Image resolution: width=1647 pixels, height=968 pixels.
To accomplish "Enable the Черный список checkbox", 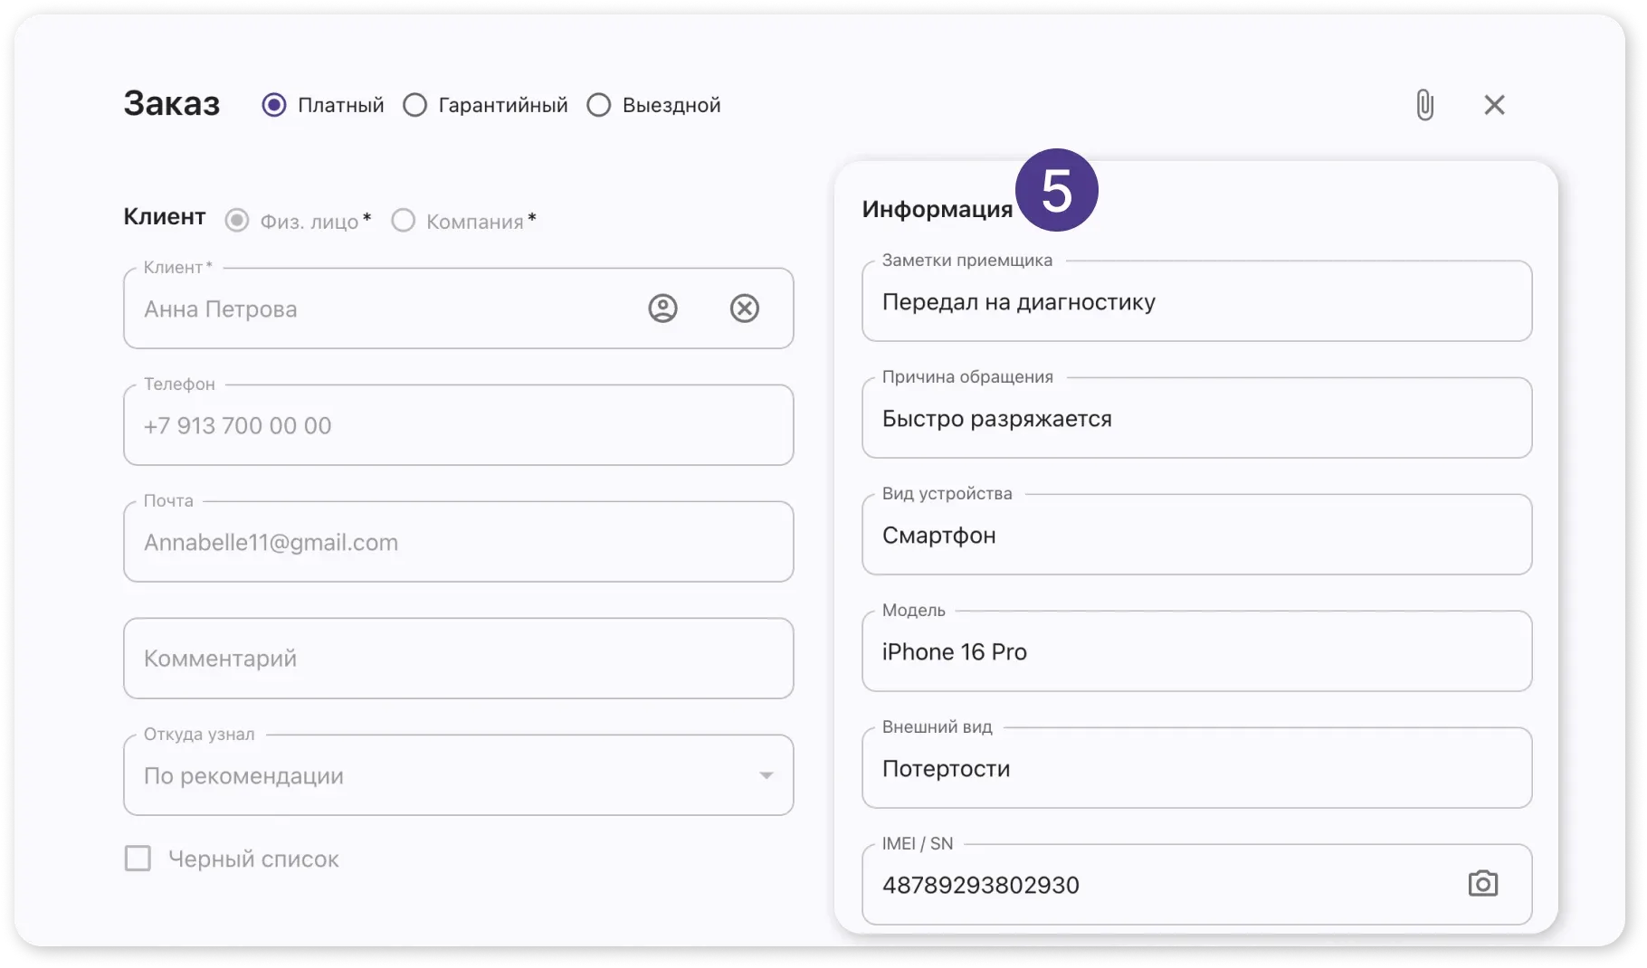I will pyautogui.click(x=138, y=859).
